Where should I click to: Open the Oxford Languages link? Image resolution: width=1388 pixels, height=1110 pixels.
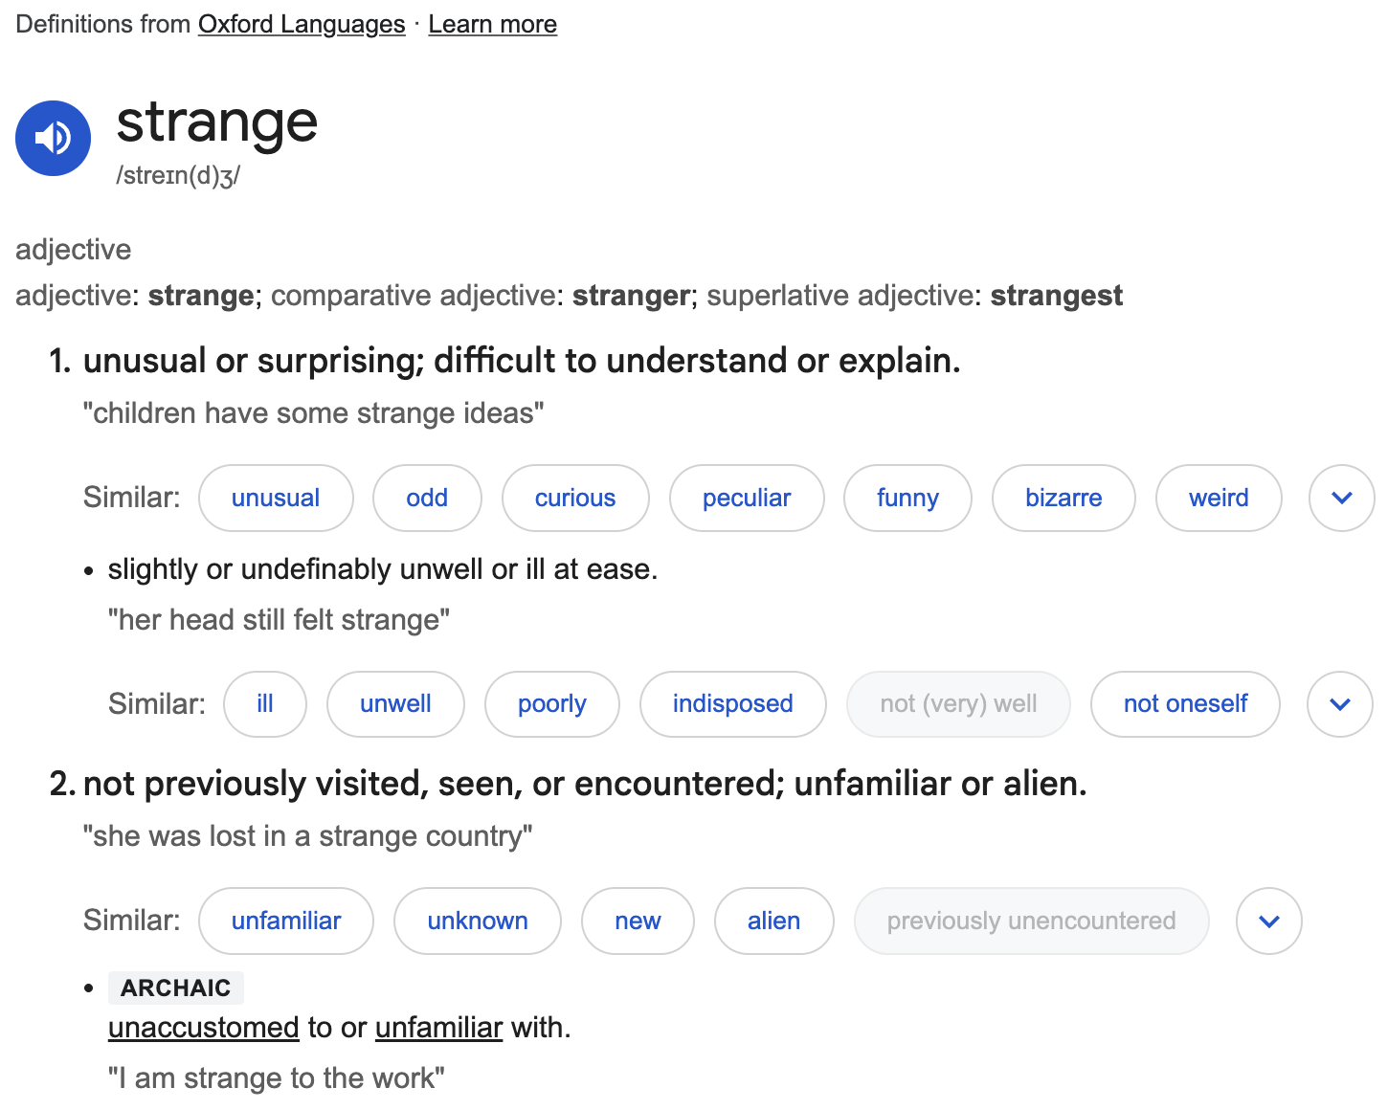coord(301,23)
